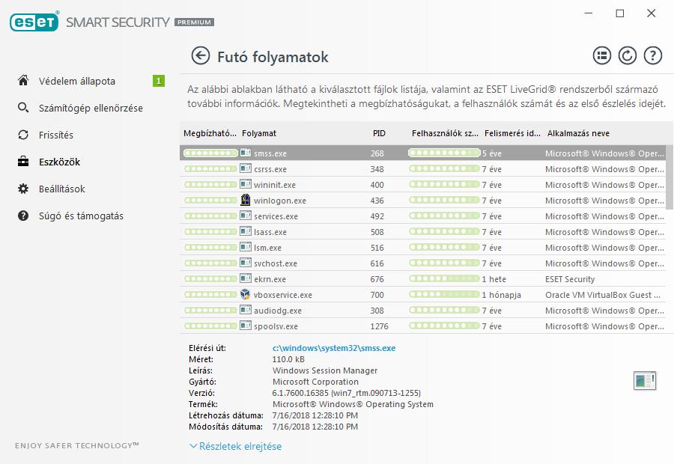The height and width of the screenshot is (464, 674).
Task: Click the vboxservice.exe VirtualBox icon
Action: pyautogui.click(x=246, y=294)
